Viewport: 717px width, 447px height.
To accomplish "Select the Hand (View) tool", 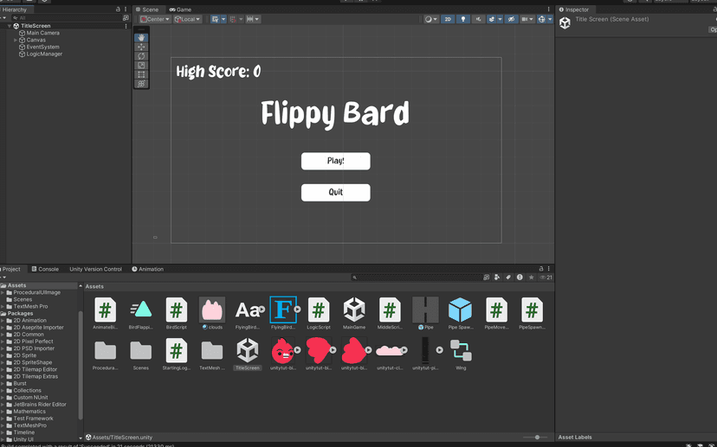I will (141, 38).
